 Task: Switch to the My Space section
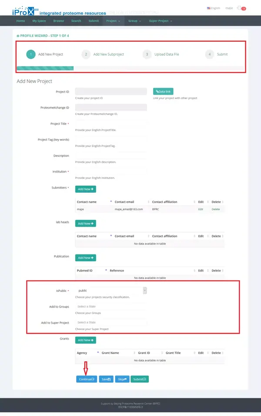click(39, 20)
